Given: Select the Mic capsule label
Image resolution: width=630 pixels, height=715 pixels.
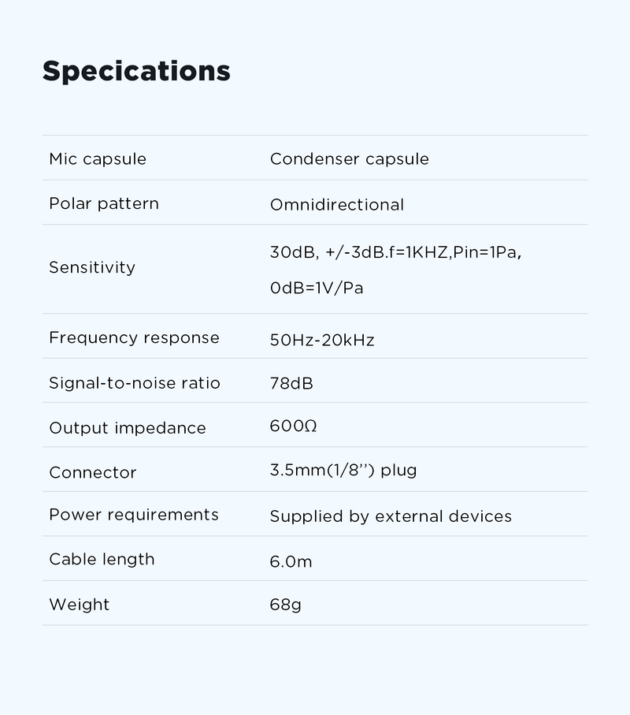Looking at the screenshot, I should point(98,158).
